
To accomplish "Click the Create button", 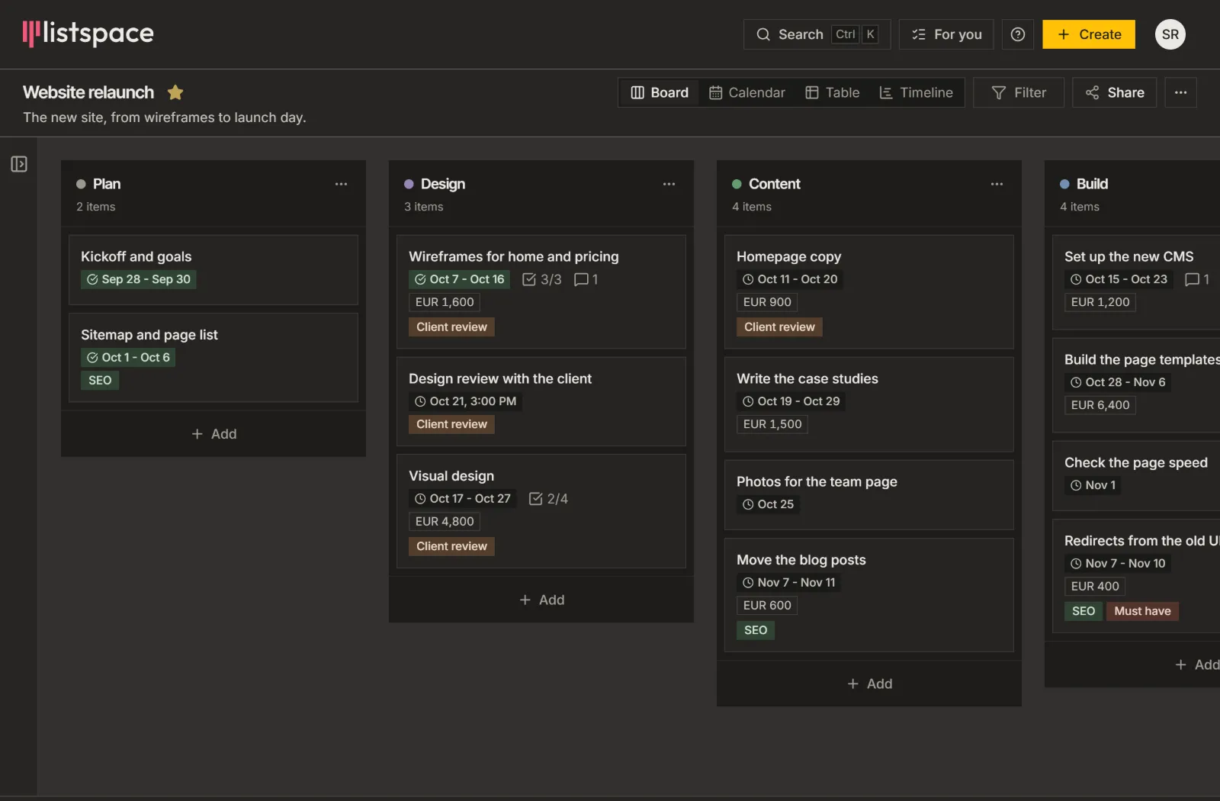I will point(1089,34).
